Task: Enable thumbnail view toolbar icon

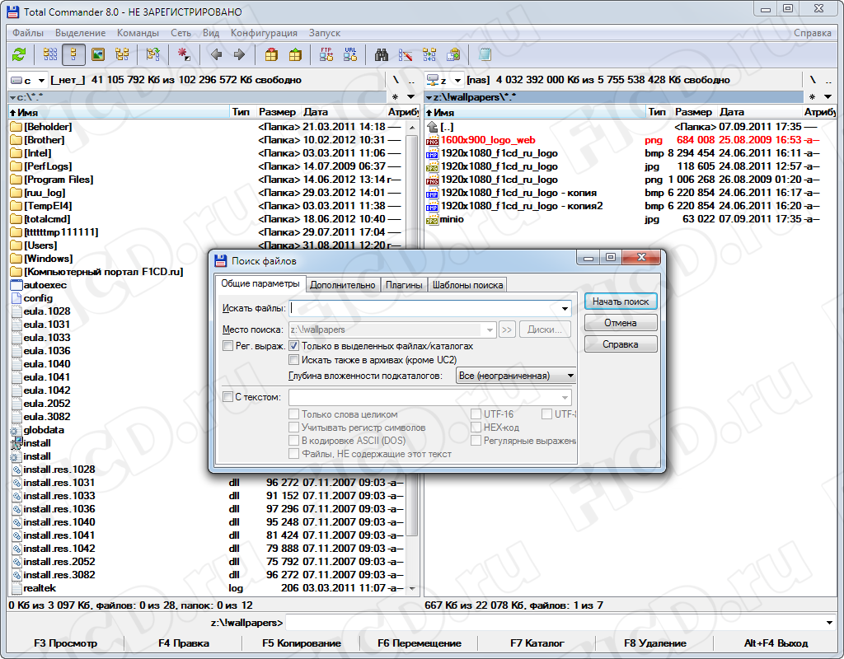Action: click(x=98, y=54)
